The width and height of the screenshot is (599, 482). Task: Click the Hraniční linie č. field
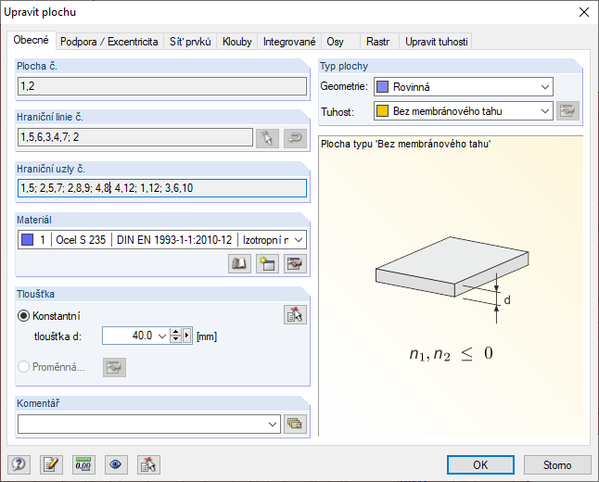pyautogui.click(x=135, y=137)
